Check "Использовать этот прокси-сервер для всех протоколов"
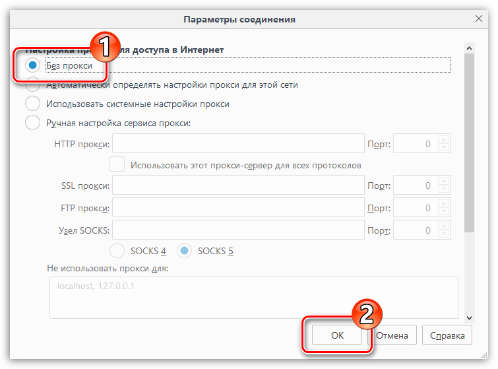Screen dimensions: 498x369 [117, 164]
